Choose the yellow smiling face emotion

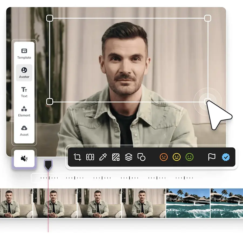coord(177,157)
